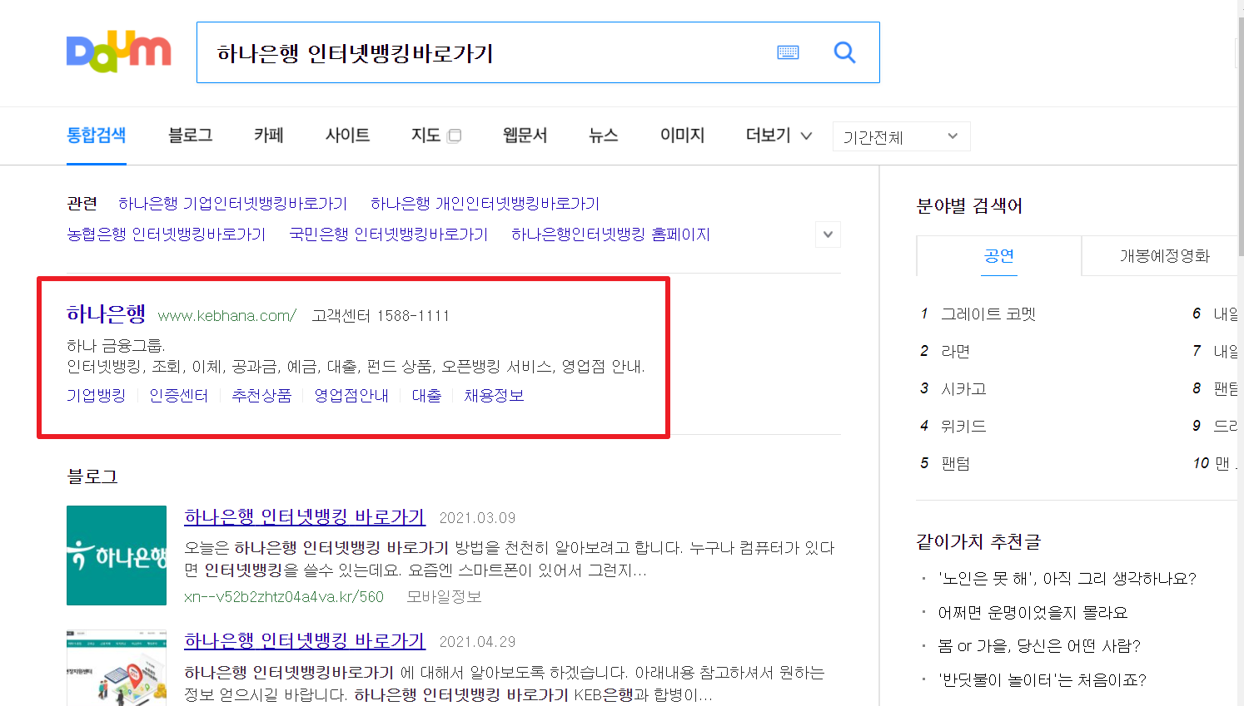Screen dimensions: 1244x706
Task: Open the 2021.04.29 blog post title
Action: coord(305,641)
